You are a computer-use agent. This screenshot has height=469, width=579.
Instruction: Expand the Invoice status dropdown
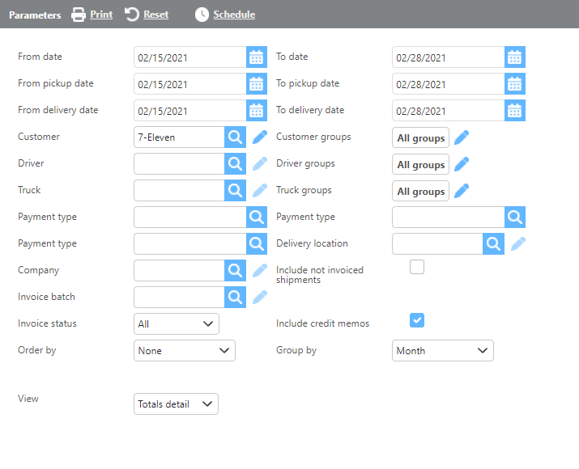(x=176, y=324)
